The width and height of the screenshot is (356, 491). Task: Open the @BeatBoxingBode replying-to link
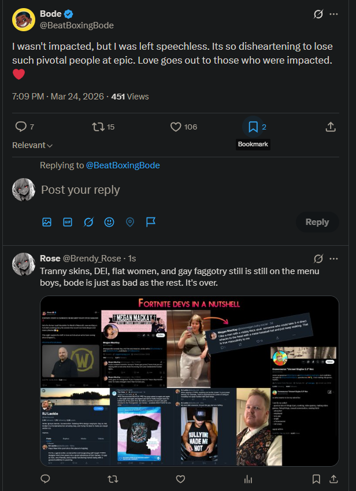[123, 165]
